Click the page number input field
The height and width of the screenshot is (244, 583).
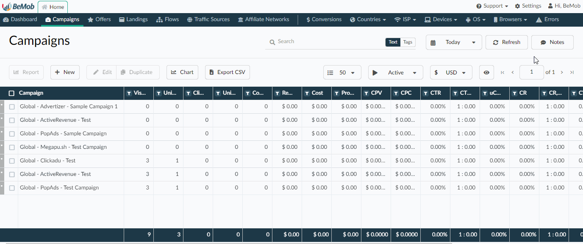point(531,72)
